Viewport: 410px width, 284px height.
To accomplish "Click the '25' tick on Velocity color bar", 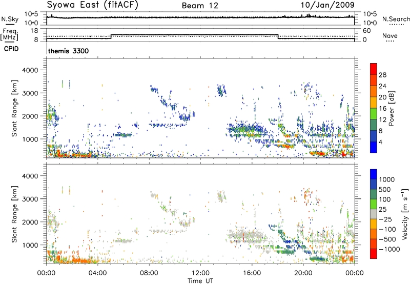I will coord(383,209).
